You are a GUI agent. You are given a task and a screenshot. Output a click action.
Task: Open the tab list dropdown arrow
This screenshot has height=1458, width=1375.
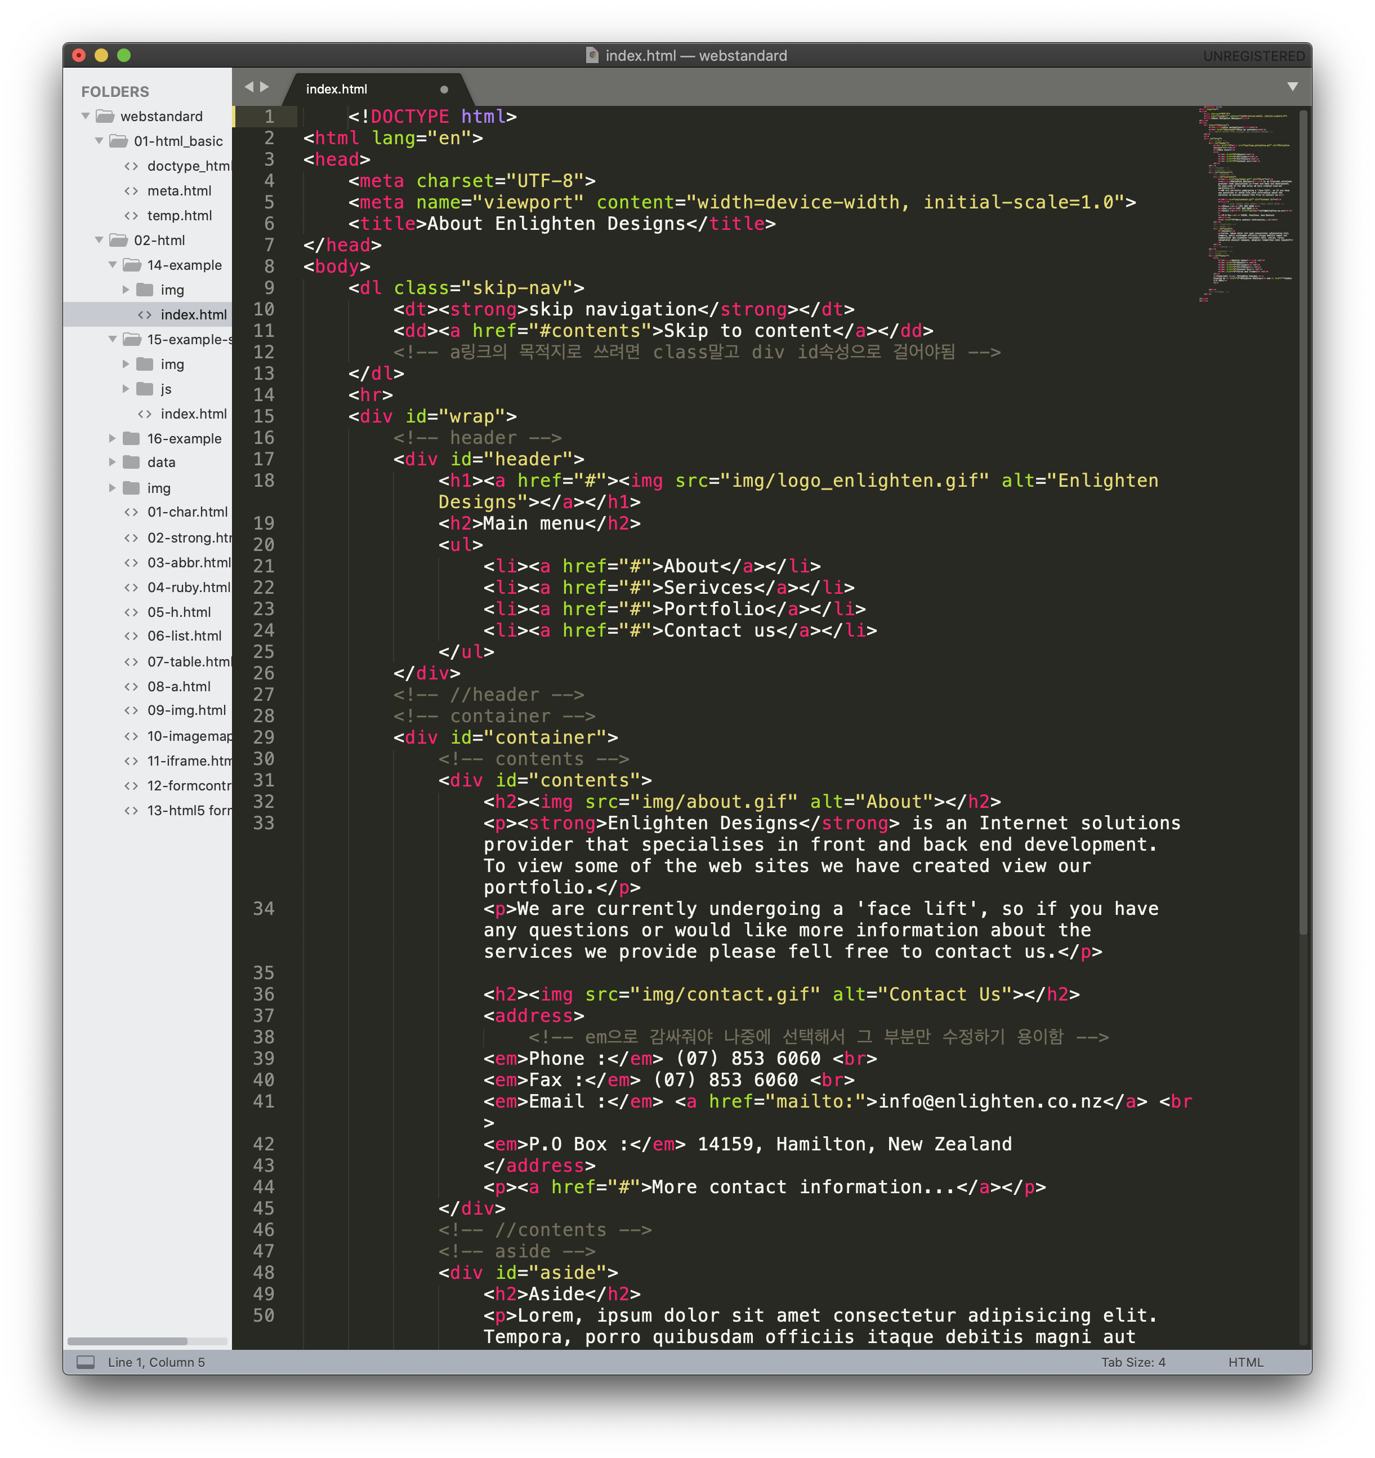1292,87
